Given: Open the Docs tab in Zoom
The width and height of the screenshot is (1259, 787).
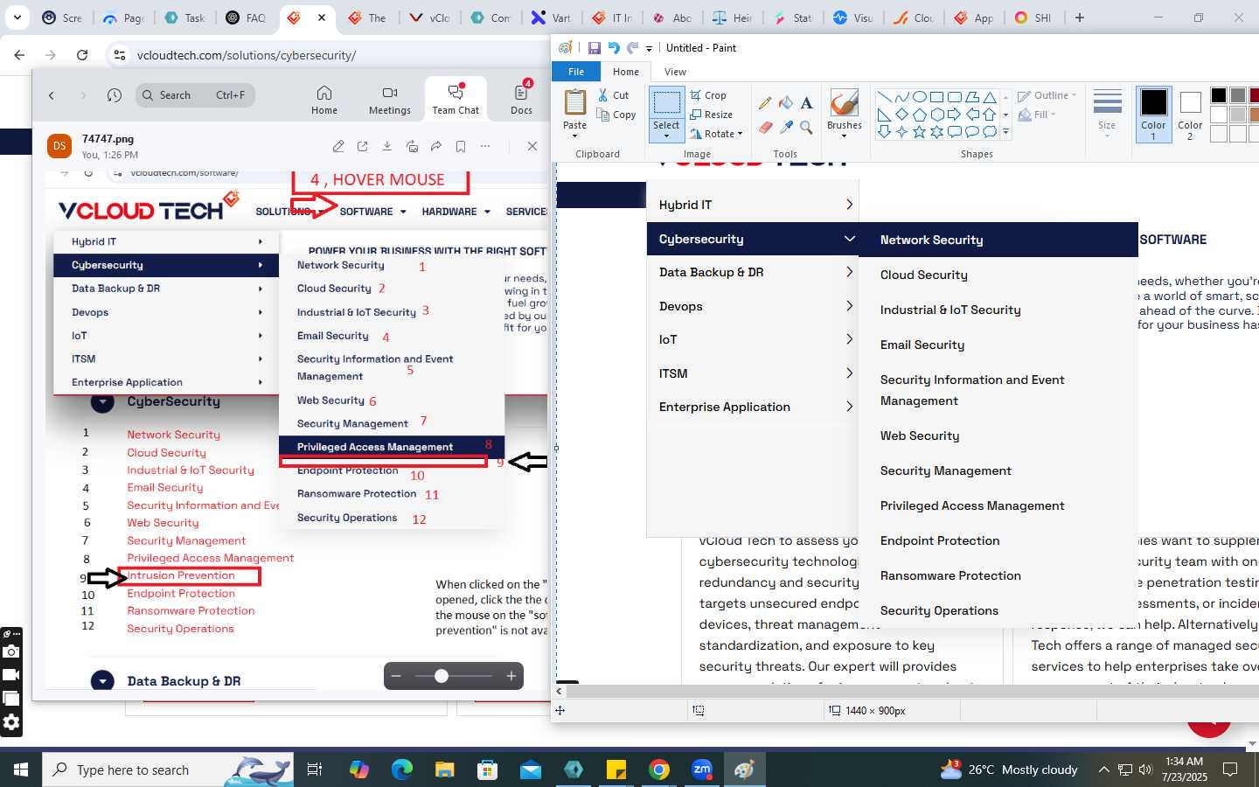Looking at the screenshot, I should [522, 100].
